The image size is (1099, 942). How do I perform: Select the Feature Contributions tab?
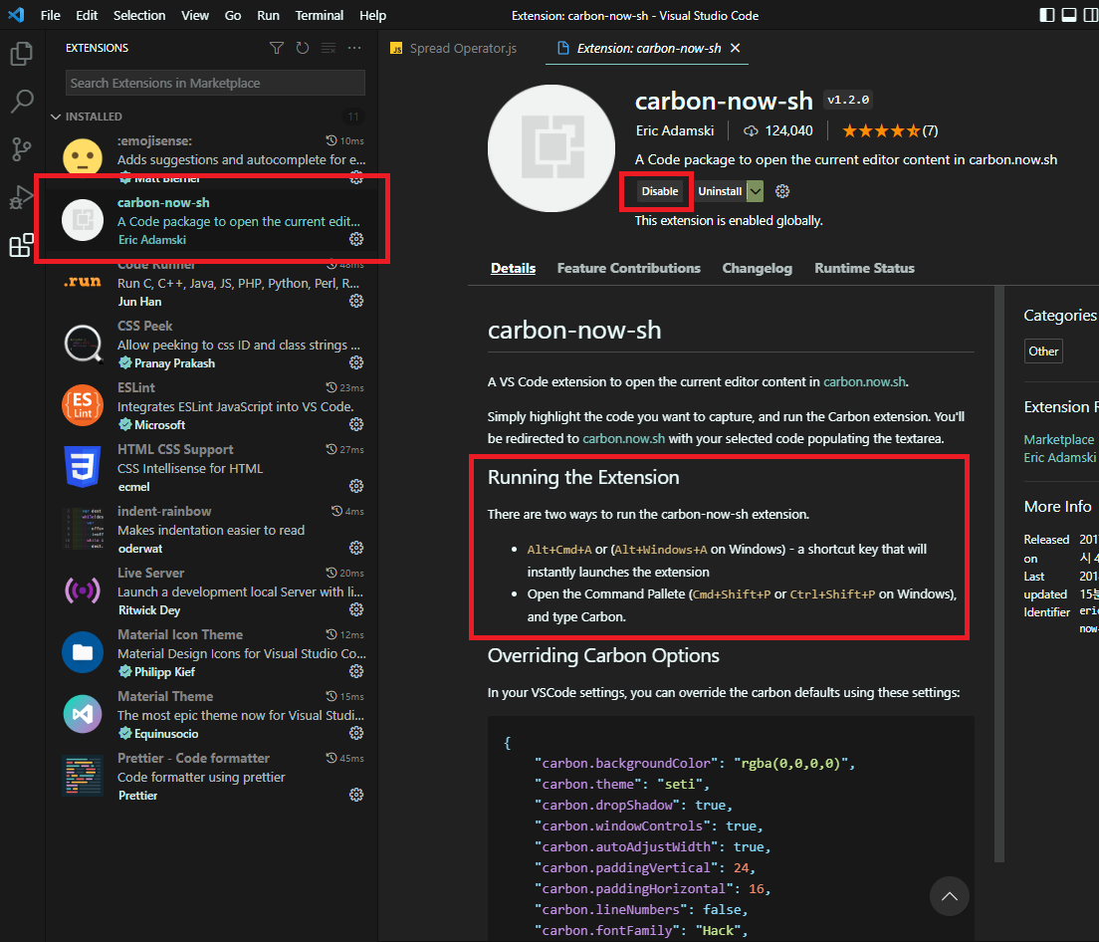pyautogui.click(x=629, y=268)
